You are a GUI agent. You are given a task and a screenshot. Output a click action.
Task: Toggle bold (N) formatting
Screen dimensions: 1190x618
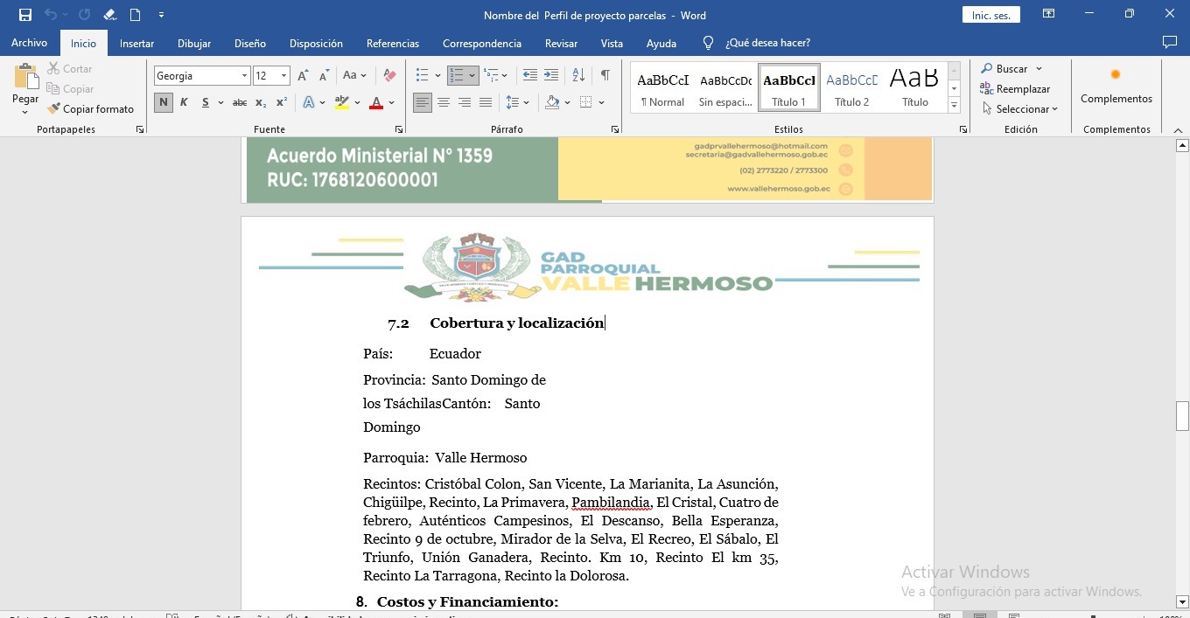tap(163, 103)
